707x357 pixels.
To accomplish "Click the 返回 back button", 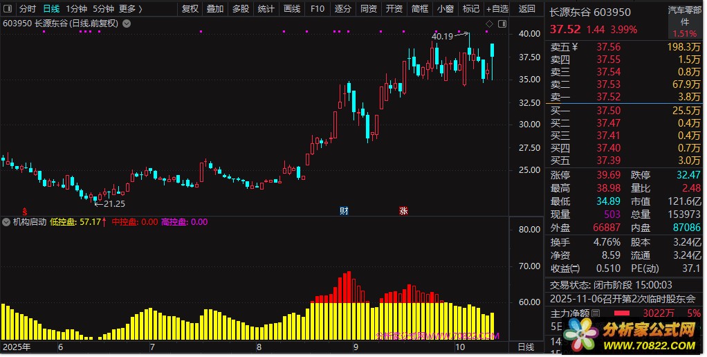I will pyautogui.click(x=526, y=8).
